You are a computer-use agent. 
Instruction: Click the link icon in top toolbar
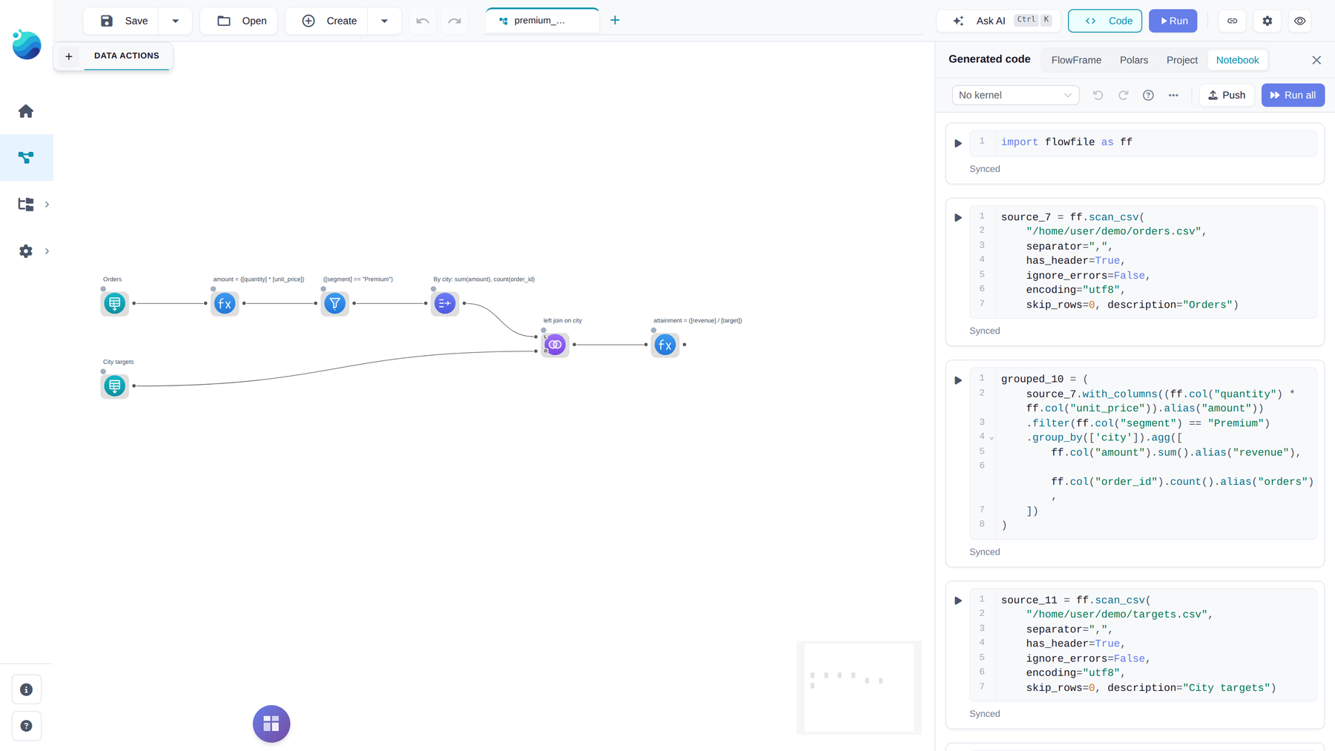[x=1233, y=21]
